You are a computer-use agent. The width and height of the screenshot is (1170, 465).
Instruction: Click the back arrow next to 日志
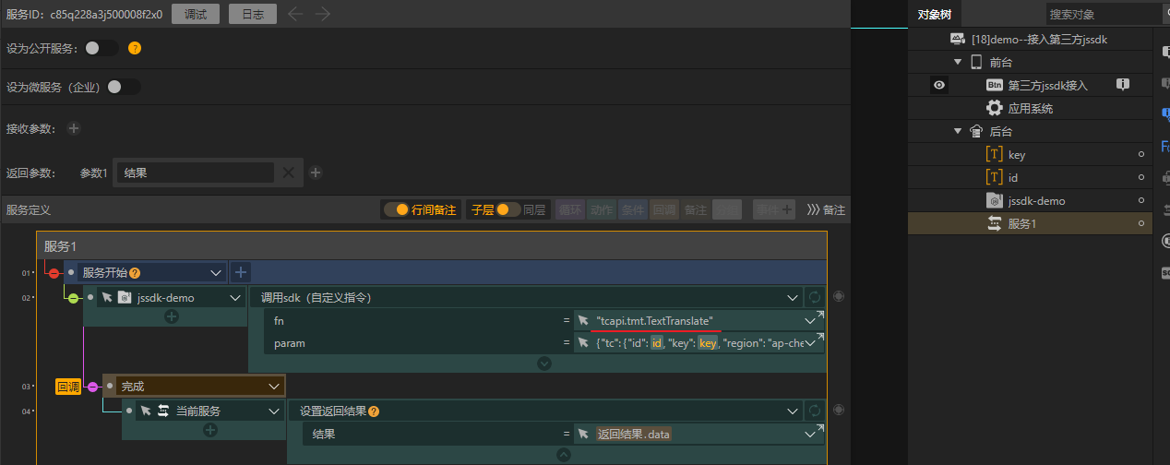(294, 14)
